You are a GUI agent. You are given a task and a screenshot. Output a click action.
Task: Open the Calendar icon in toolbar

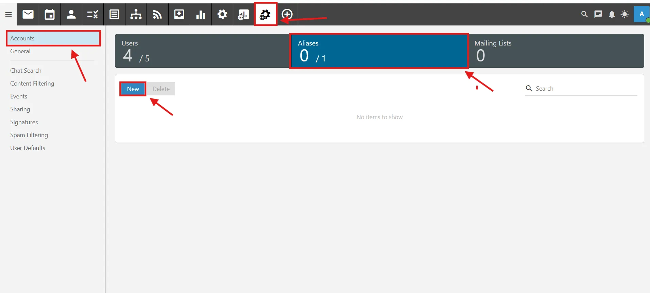(50, 14)
